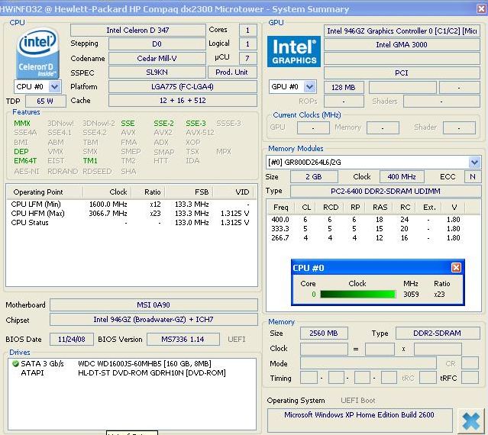Click the Intel 946GZ (Broadwater-GZ) + ICH7 chipset field
Viewport: 488px width, 435px height.
(154, 319)
